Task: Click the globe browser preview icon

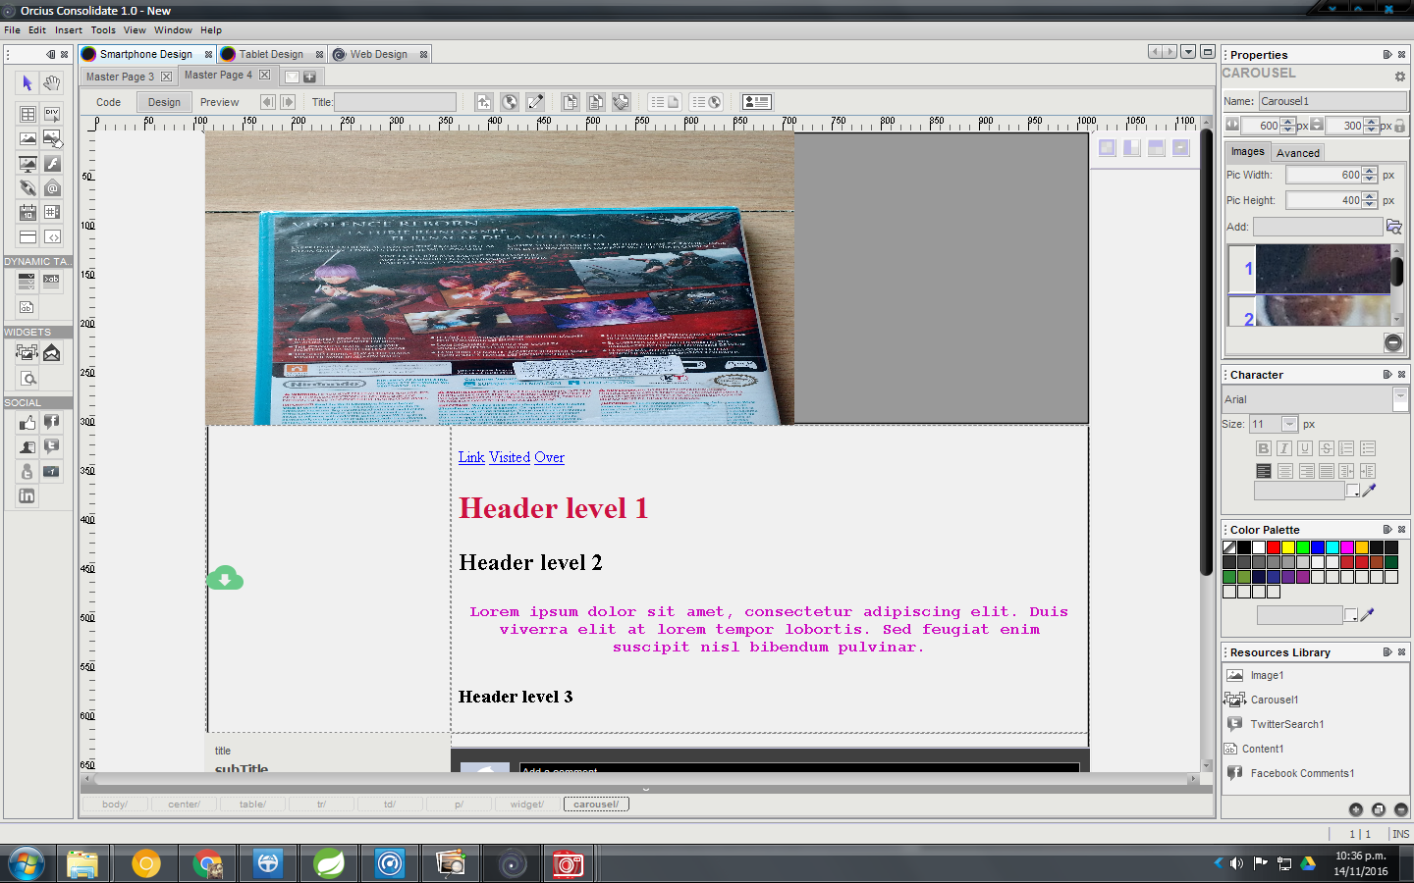Action: pos(510,102)
